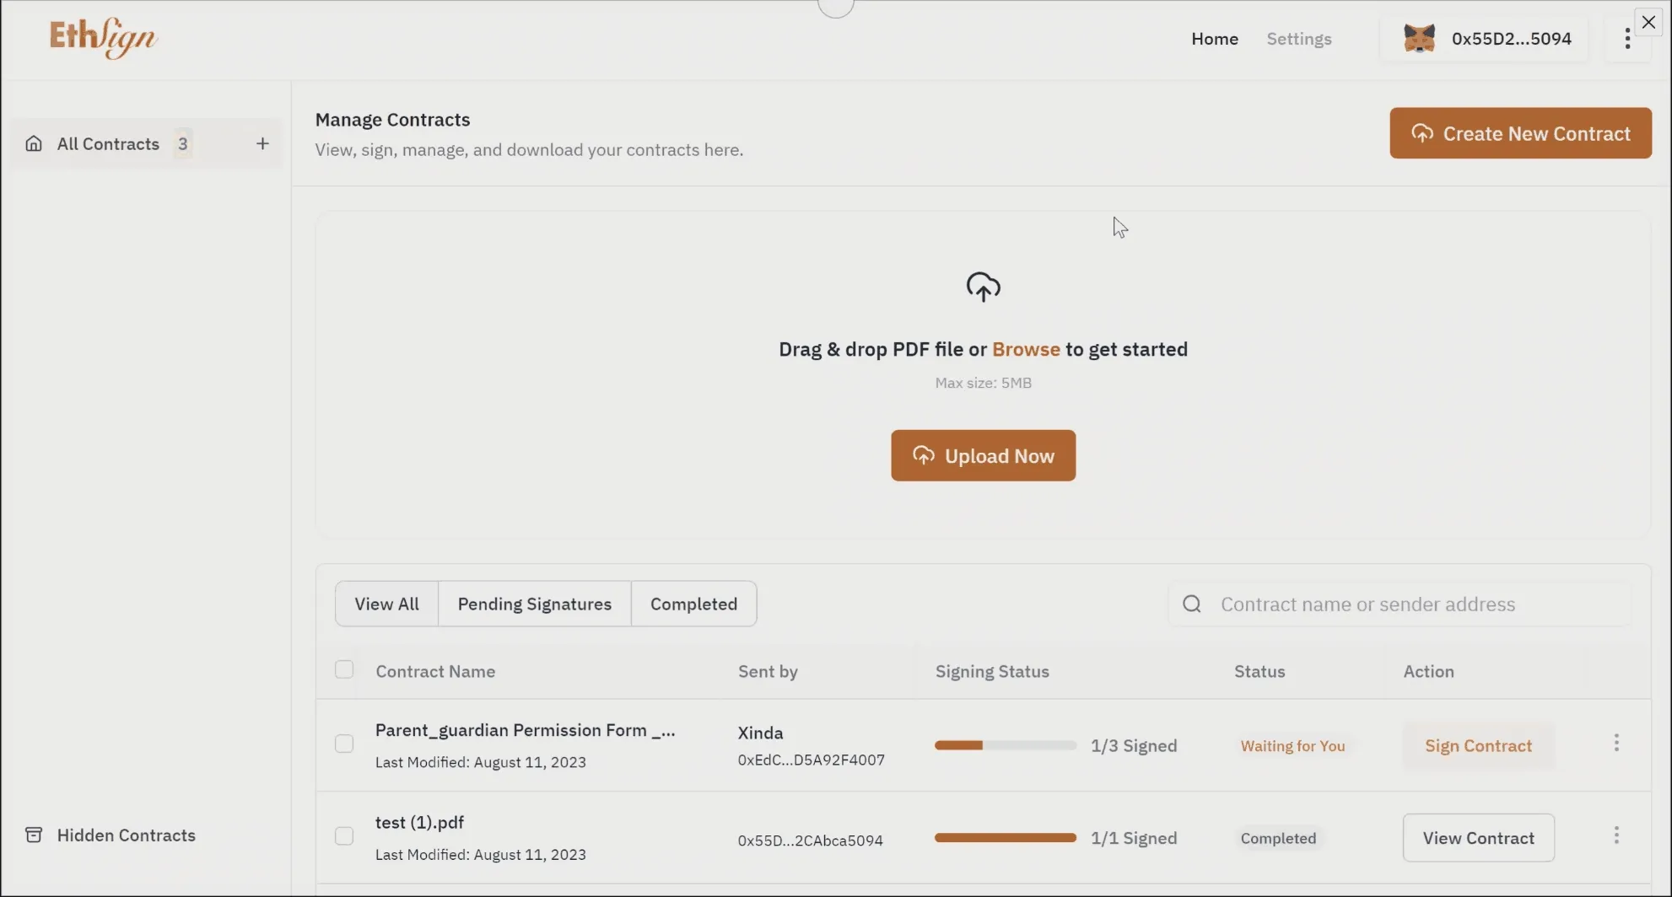Viewport: 1672px width, 897px height.
Task: Check the Parent_guardian Permission Form checkbox
Action: [344, 744]
